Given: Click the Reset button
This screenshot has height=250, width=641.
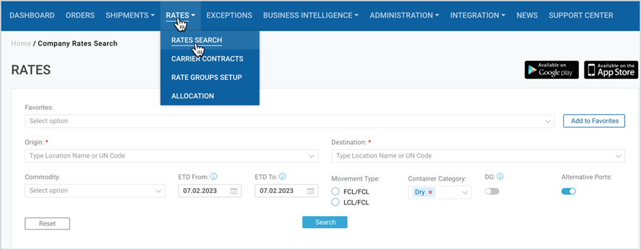Looking at the screenshot, I should [x=48, y=224].
